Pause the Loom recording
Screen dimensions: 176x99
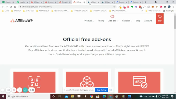tap(19, 90)
